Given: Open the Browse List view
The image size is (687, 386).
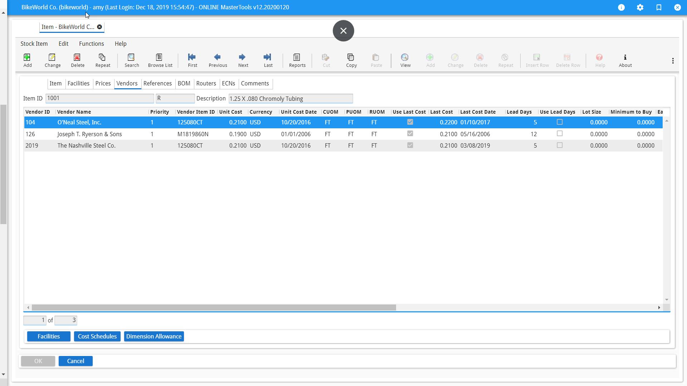Looking at the screenshot, I should coord(160,60).
